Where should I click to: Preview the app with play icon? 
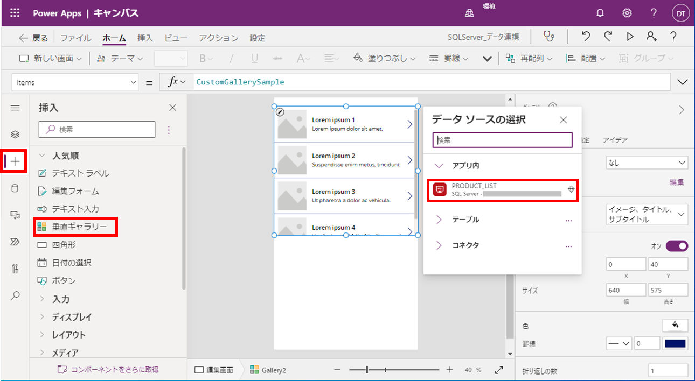pyautogui.click(x=630, y=37)
